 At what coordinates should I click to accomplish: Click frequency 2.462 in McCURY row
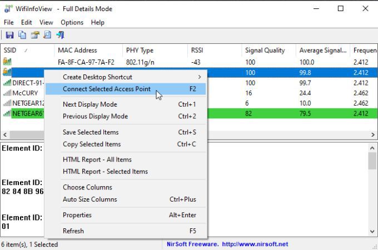(361, 93)
